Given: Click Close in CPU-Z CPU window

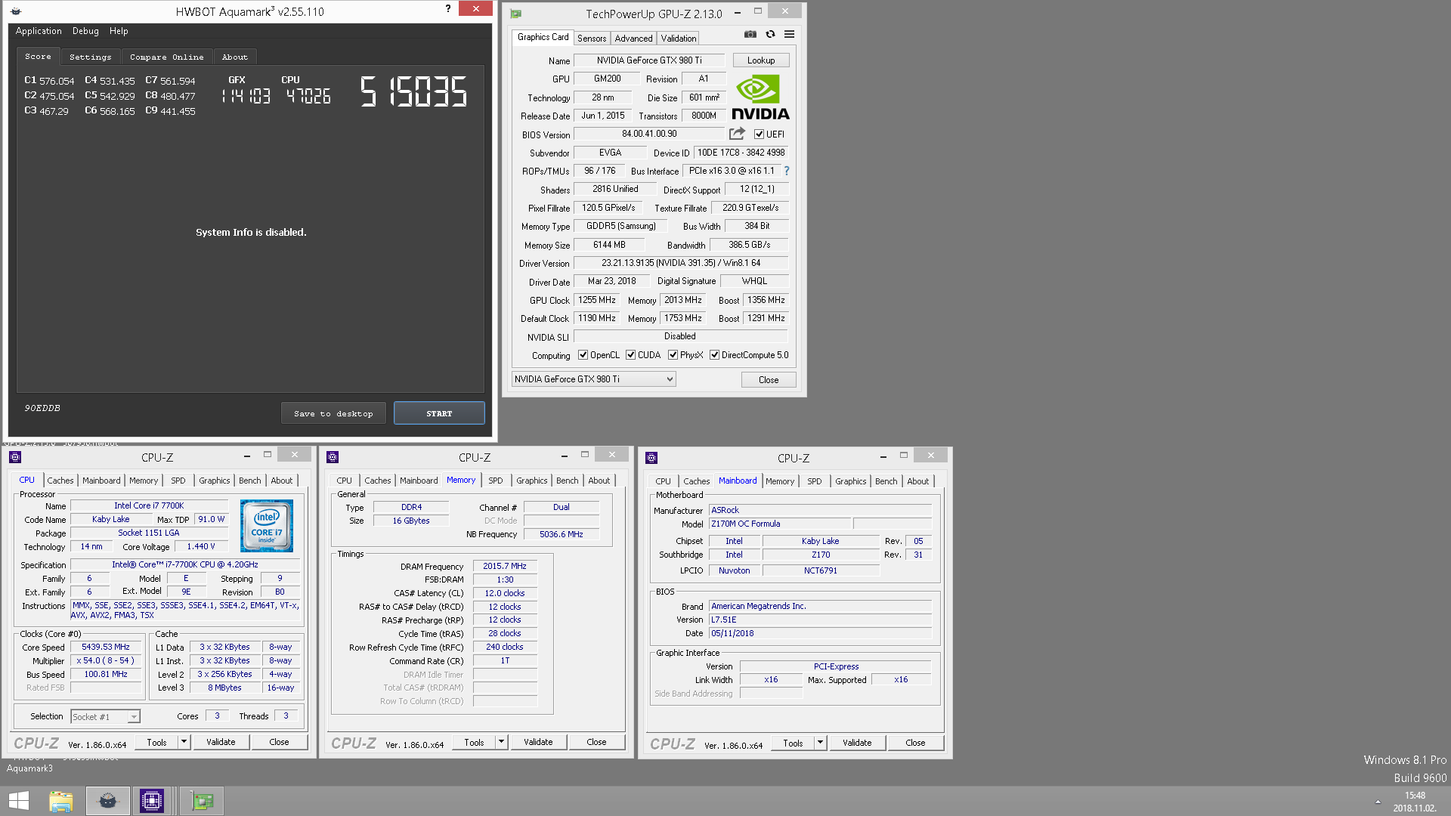Looking at the screenshot, I should click(279, 742).
